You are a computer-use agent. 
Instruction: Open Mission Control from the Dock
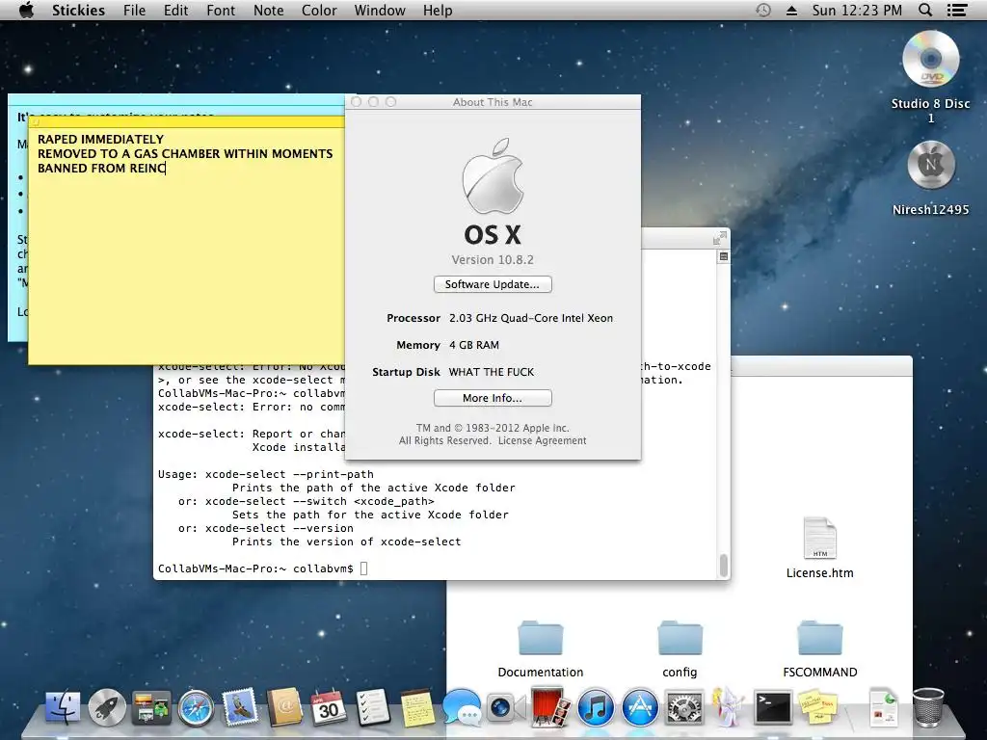coord(151,707)
